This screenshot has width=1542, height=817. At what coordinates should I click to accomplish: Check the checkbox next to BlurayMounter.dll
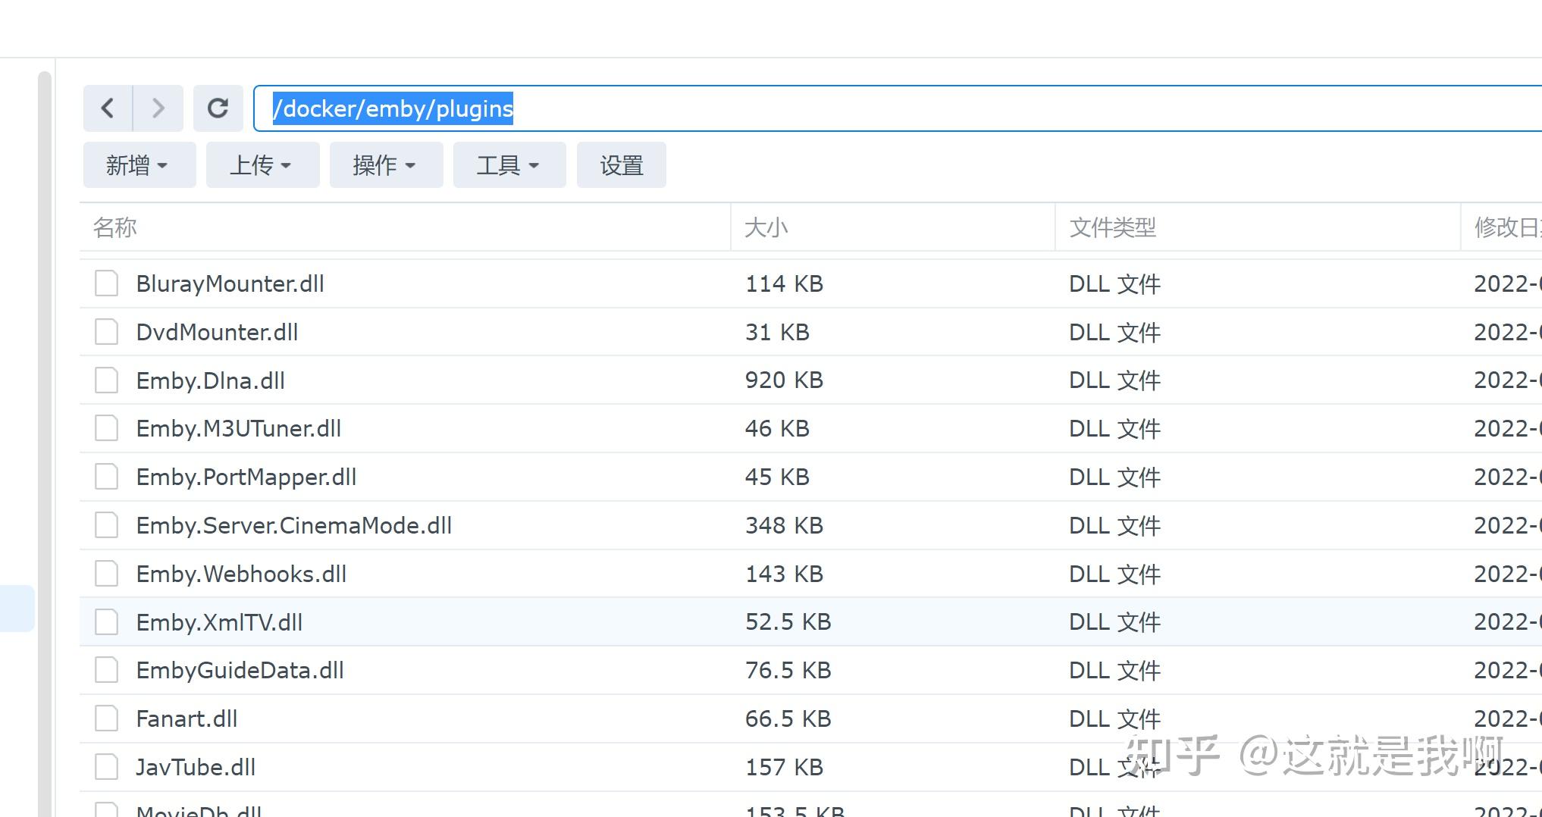[x=105, y=283]
